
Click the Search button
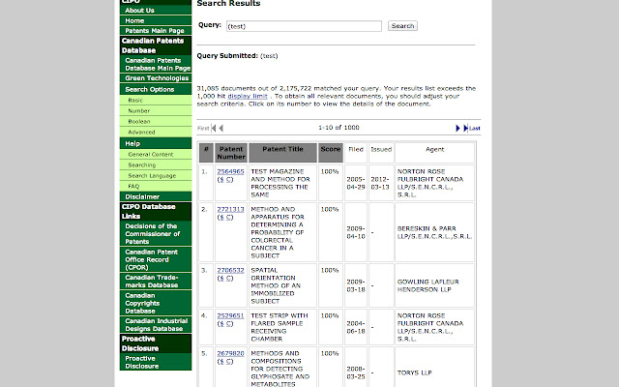pyautogui.click(x=402, y=26)
